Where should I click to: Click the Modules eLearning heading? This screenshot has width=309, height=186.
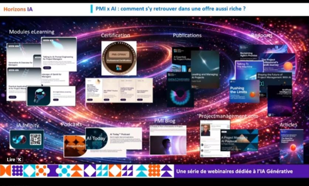(31, 32)
